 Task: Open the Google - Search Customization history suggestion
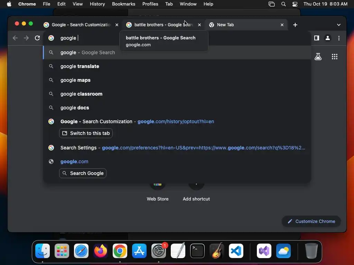tap(177, 121)
